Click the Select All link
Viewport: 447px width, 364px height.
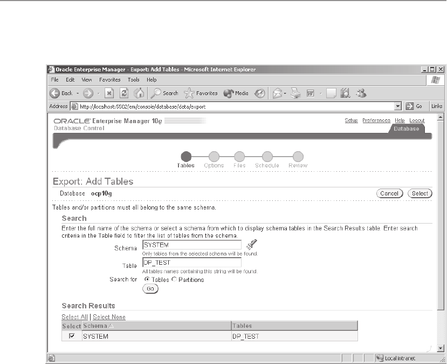pos(75,317)
